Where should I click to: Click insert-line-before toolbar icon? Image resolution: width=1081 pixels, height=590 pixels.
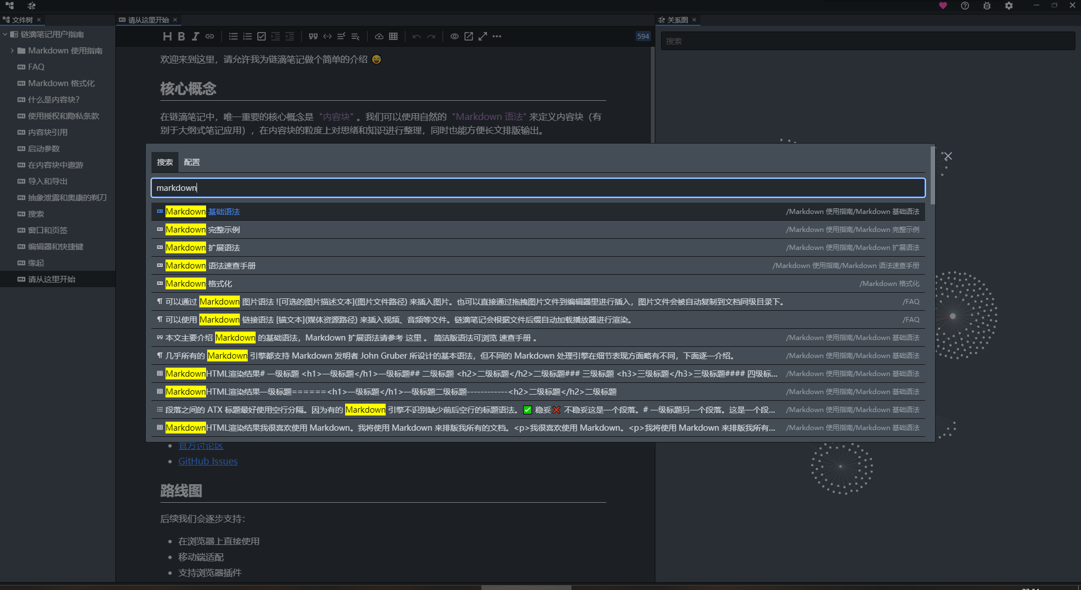(x=341, y=37)
